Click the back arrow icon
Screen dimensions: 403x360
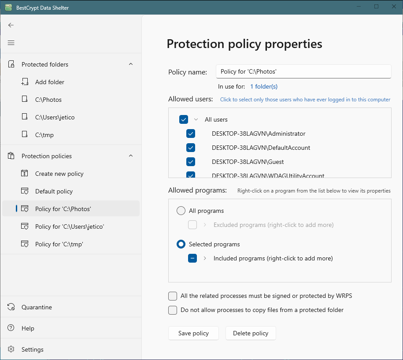pos(11,25)
